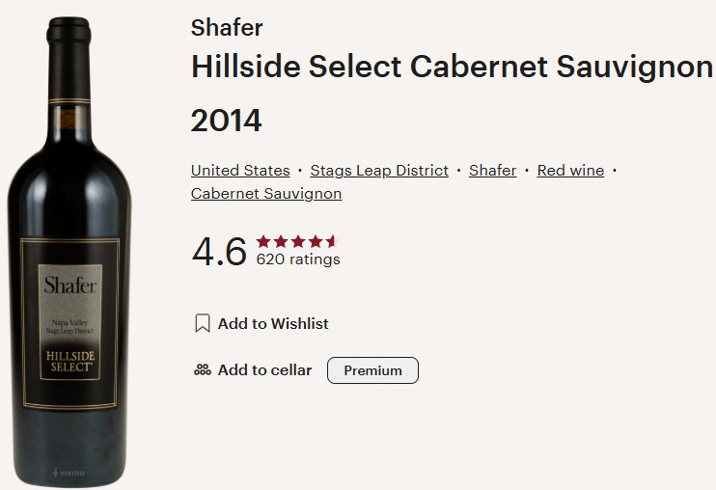Click the 2014 vintage year

[226, 122]
